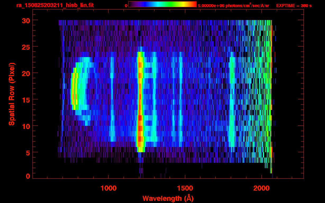Image resolution: width=325 pixels, height=203 pixels.
Task: Click the 25 spatial row tick label
Action: 26,47
